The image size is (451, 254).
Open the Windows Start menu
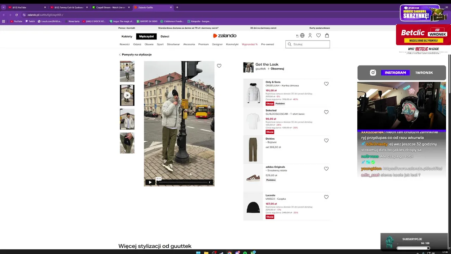(x=198, y=253)
